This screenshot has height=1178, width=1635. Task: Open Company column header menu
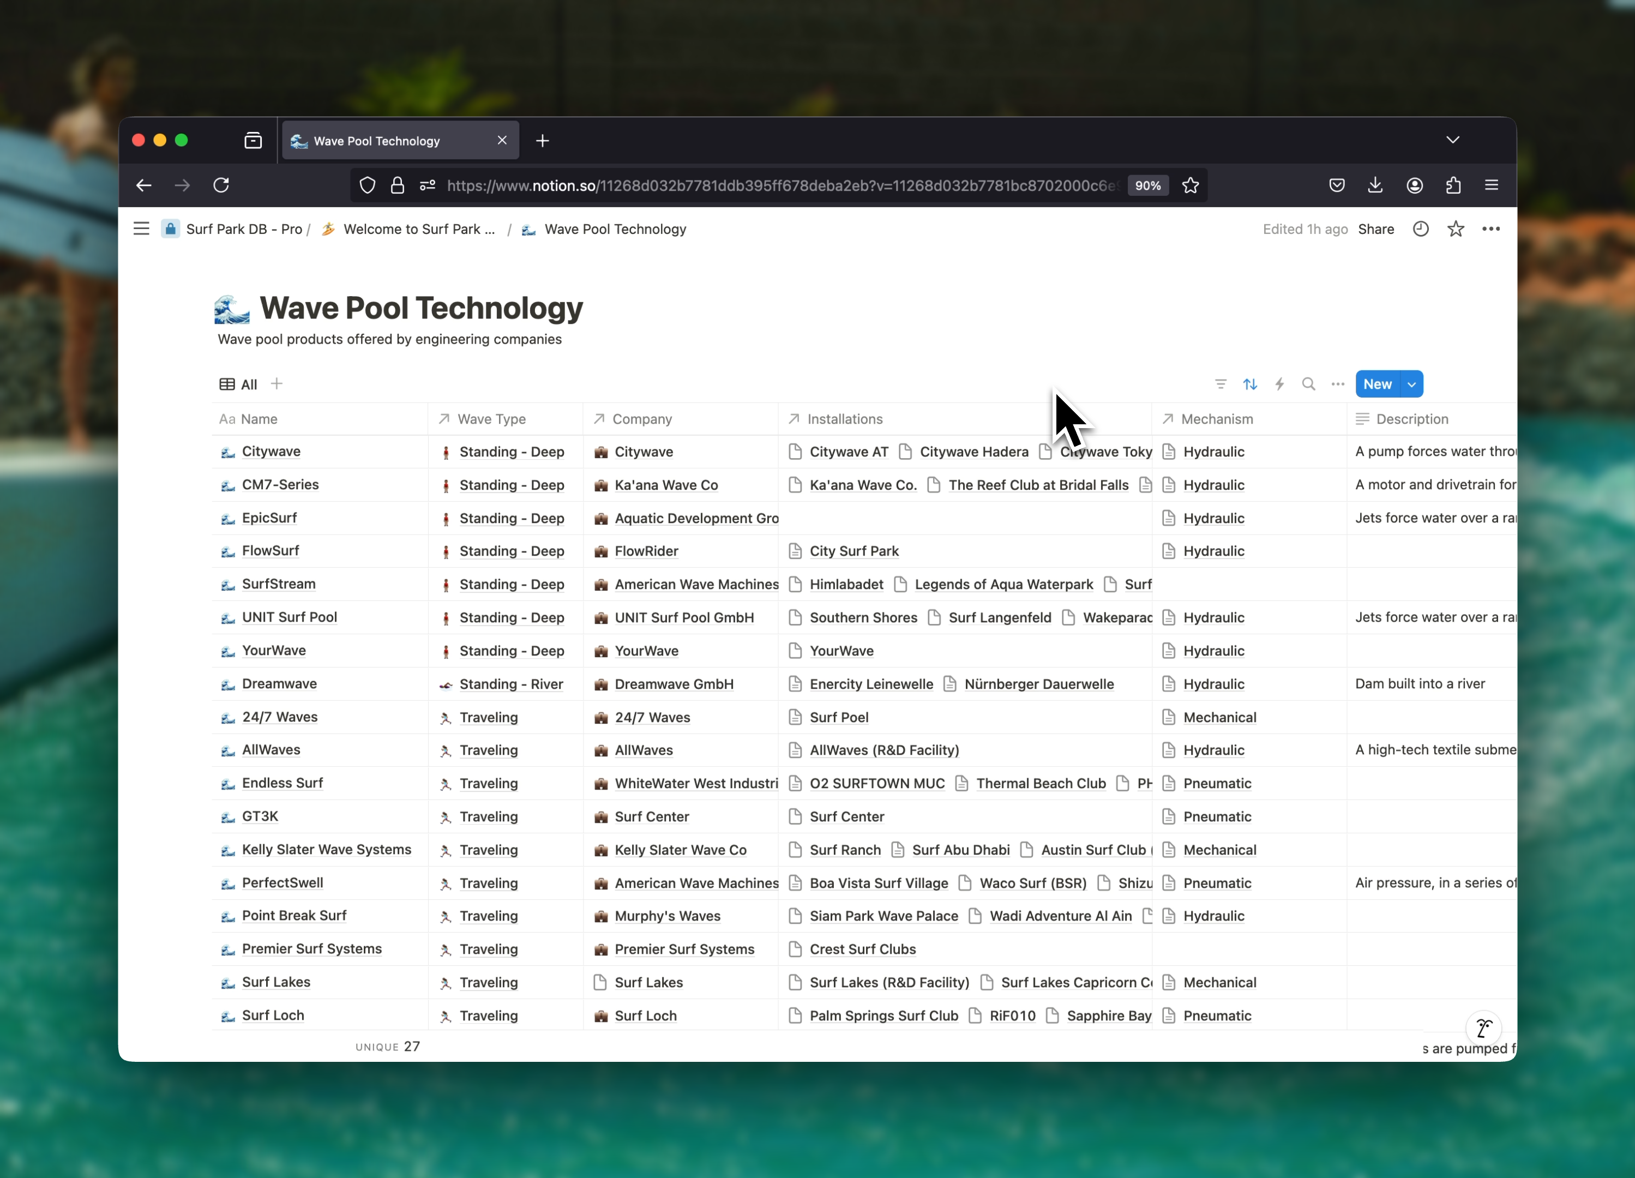click(x=681, y=419)
